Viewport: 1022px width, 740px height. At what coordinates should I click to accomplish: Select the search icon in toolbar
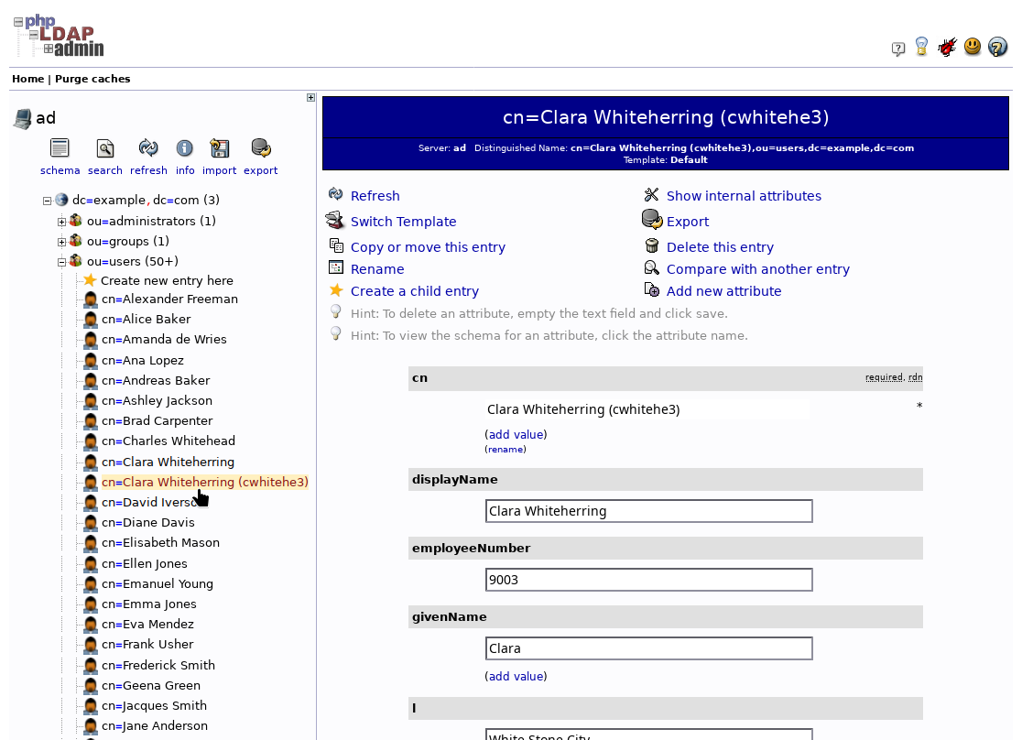(x=104, y=148)
